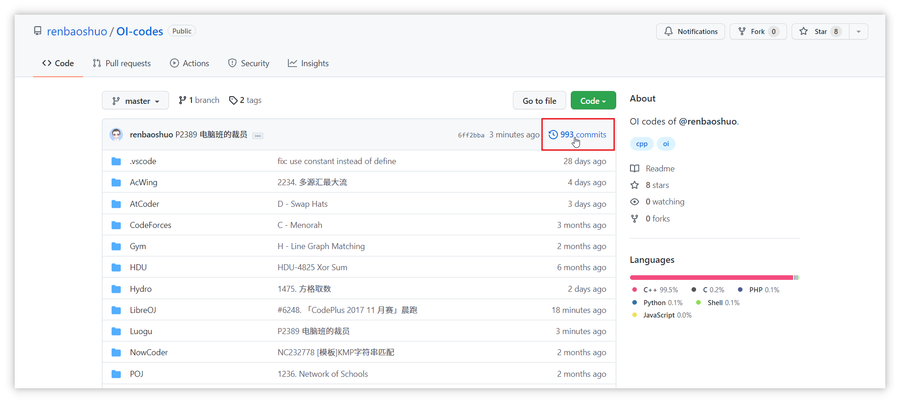This screenshot has width=900, height=403.
Task: Open commit 'D - Swap Hats'
Action: [303, 204]
